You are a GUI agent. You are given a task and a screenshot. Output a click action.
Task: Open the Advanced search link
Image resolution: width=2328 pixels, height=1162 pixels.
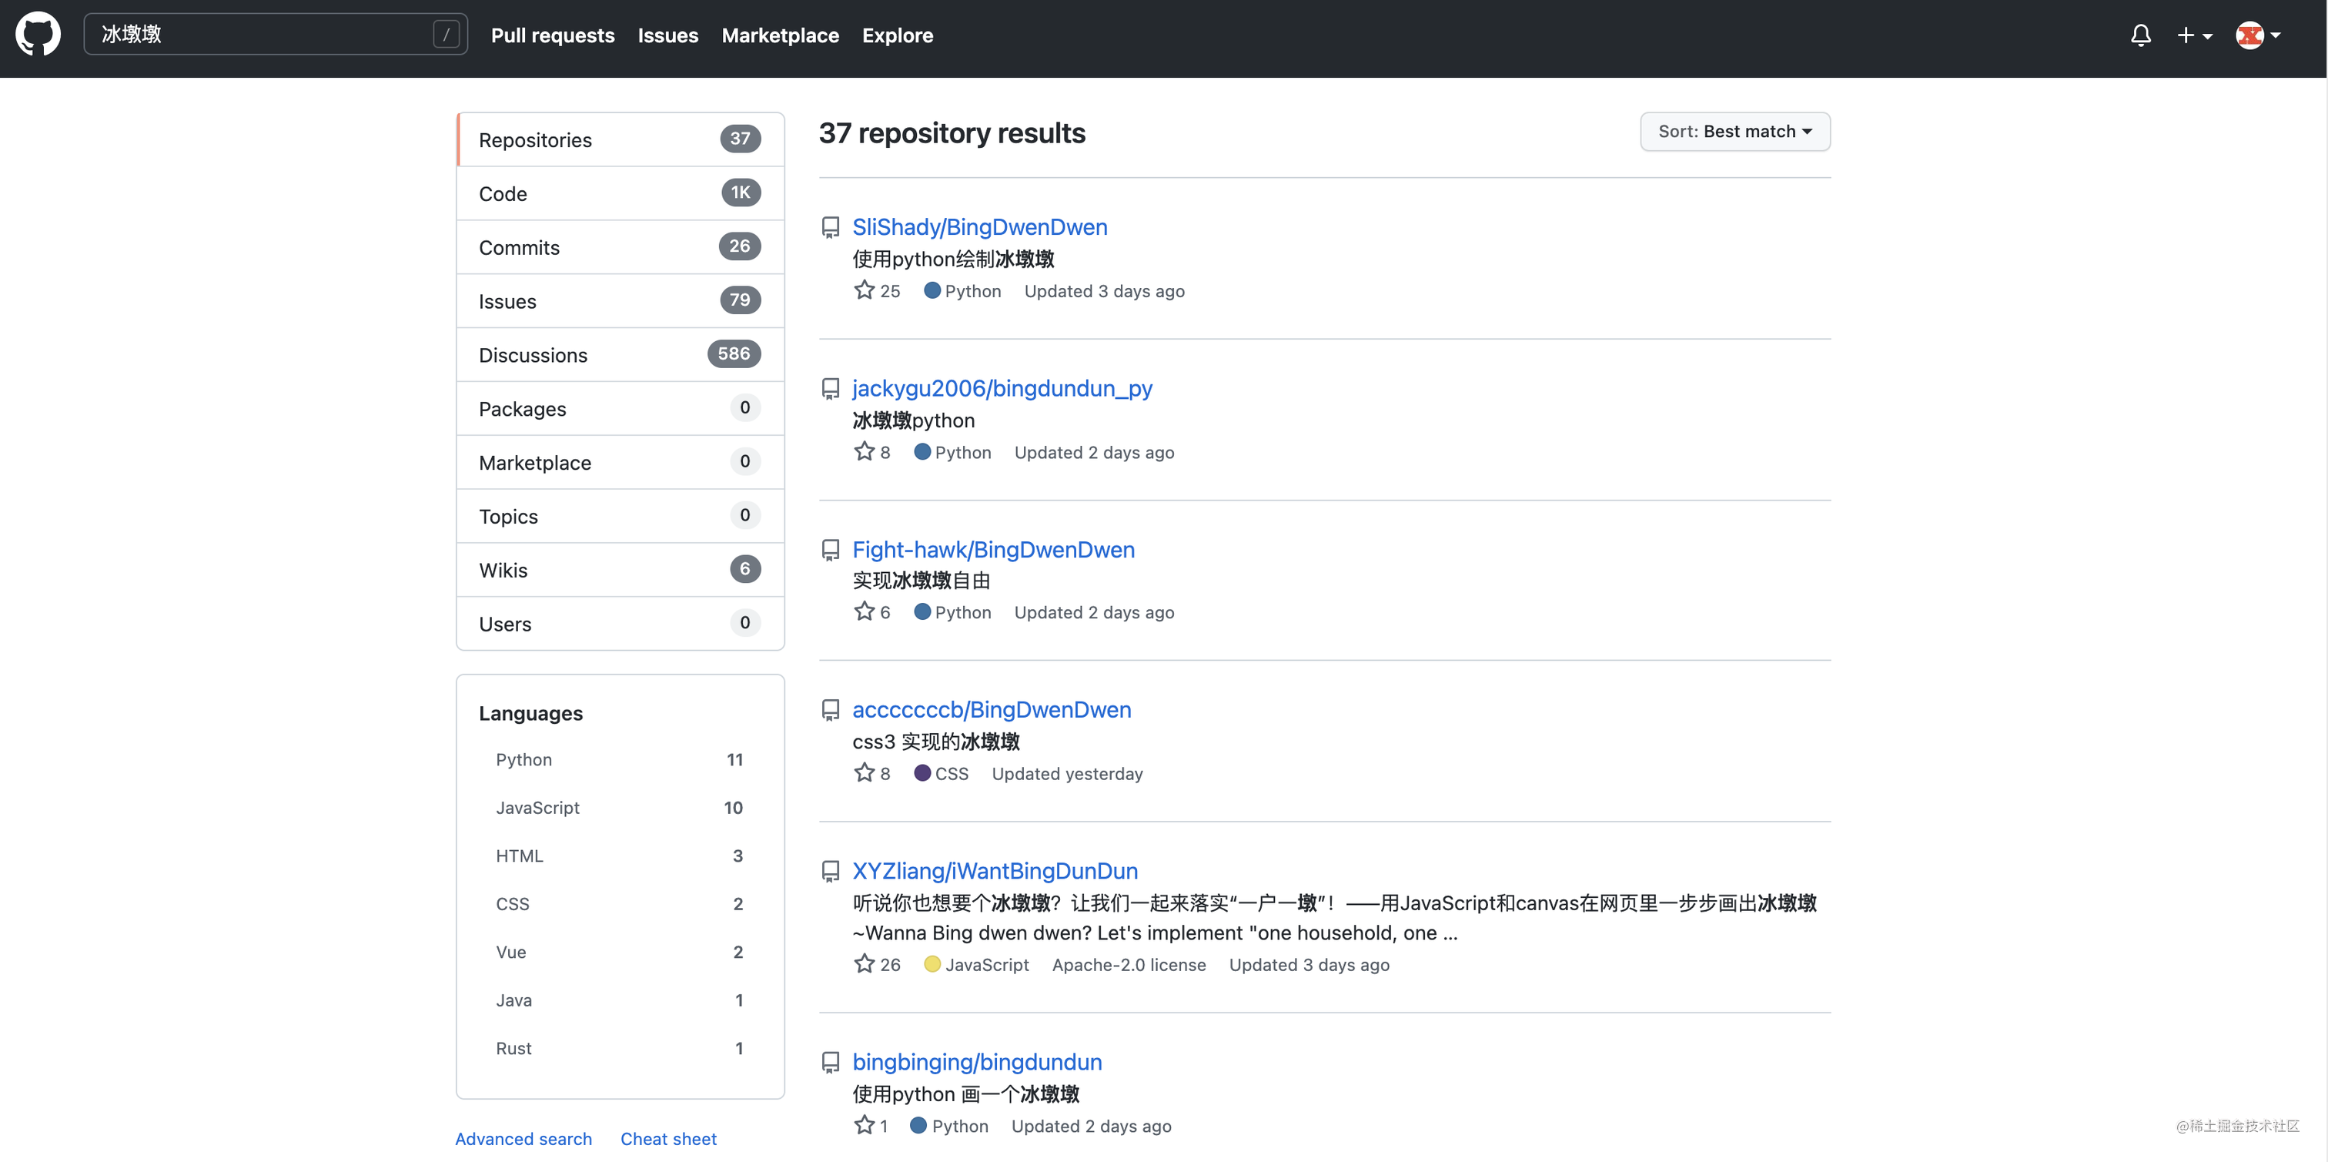point(523,1138)
